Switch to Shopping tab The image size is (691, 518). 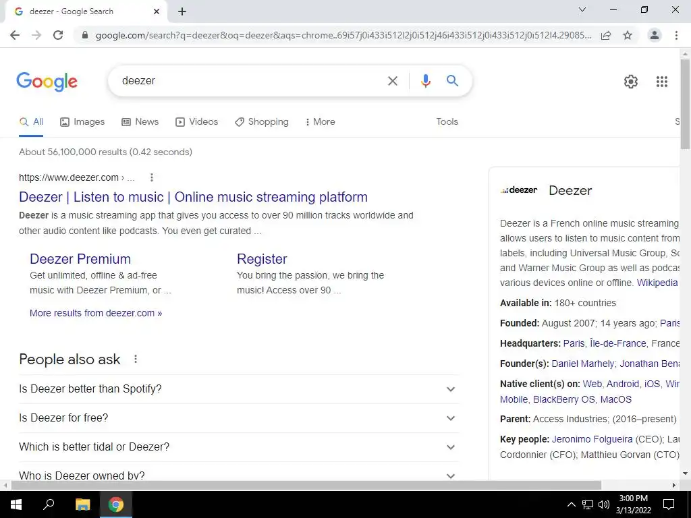tap(262, 122)
